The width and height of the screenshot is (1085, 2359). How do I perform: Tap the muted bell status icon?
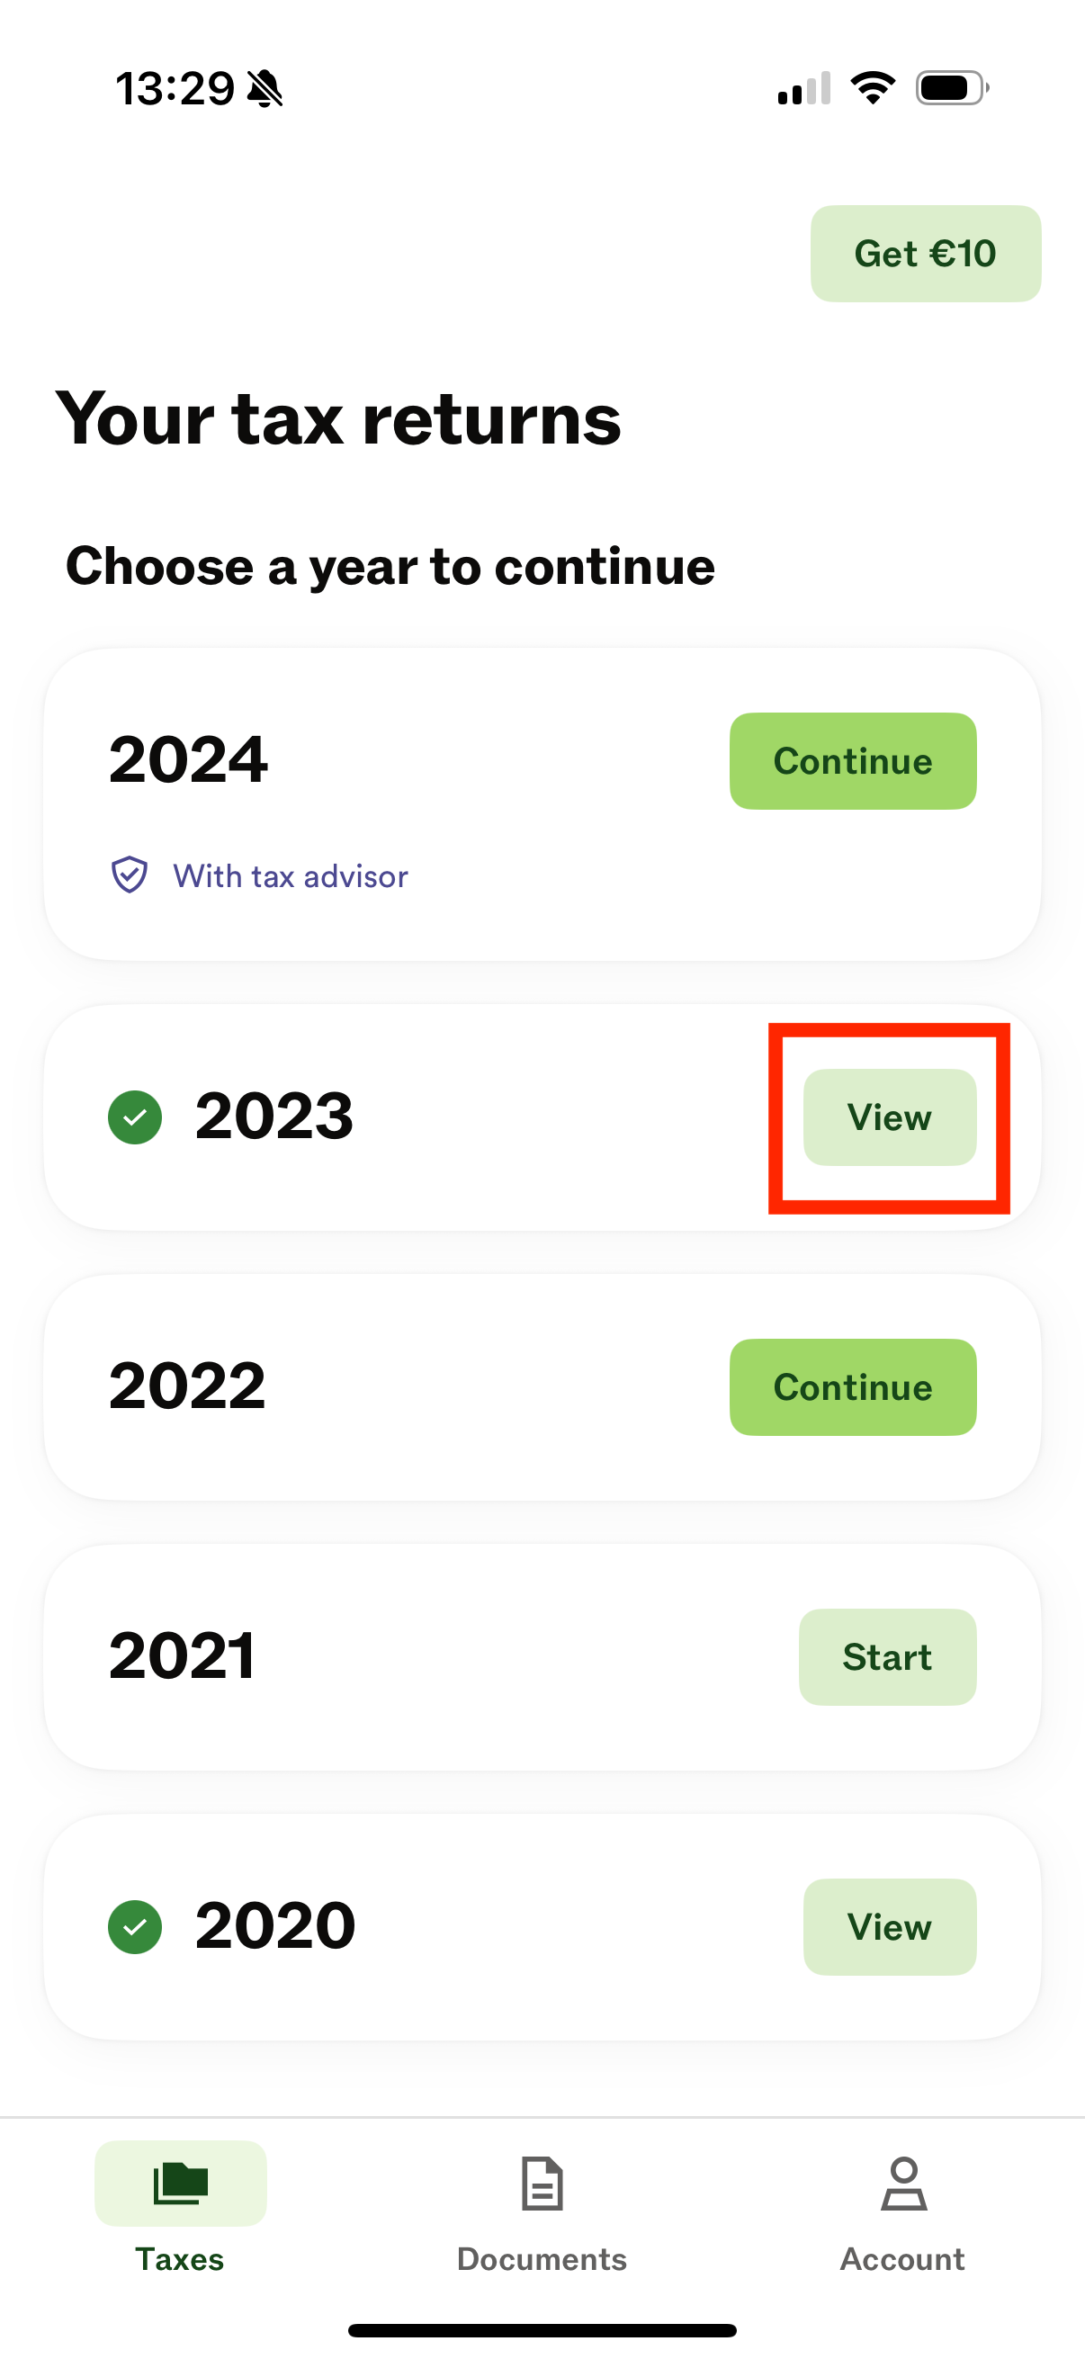(x=265, y=89)
